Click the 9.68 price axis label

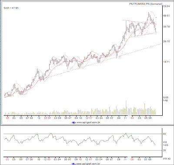coord(166,98)
